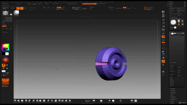Toggle Perspective distortion icon
This screenshot has height=105, width=187.
163,30
